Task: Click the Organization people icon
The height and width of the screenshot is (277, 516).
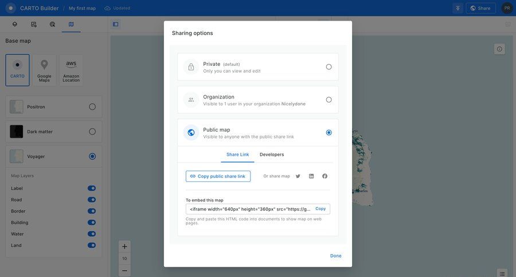Action: [191, 100]
